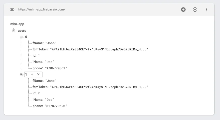Add a child to node 1
The width and height of the screenshot is (220, 120).
32,74
